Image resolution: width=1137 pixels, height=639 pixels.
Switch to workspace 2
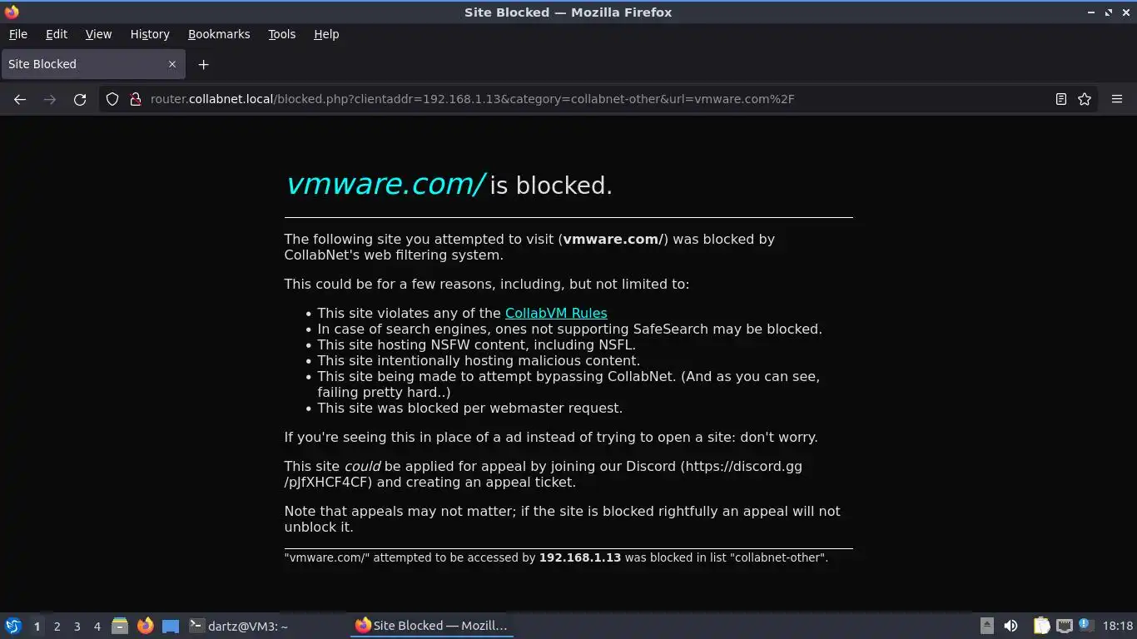(57, 626)
